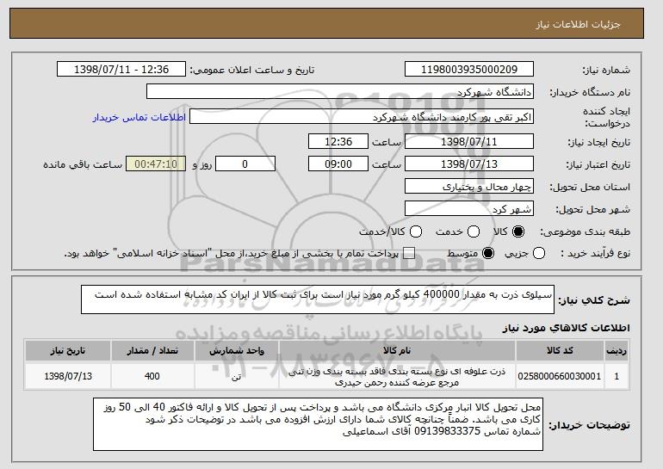Click the شماره نیاز field 1198003935000209
This screenshot has height=469, width=663.
[469, 70]
